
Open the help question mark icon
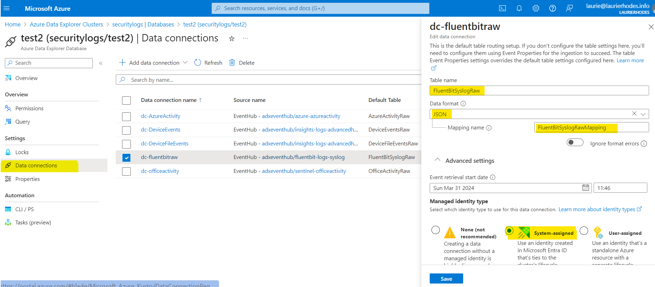pyautogui.click(x=552, y=8)
